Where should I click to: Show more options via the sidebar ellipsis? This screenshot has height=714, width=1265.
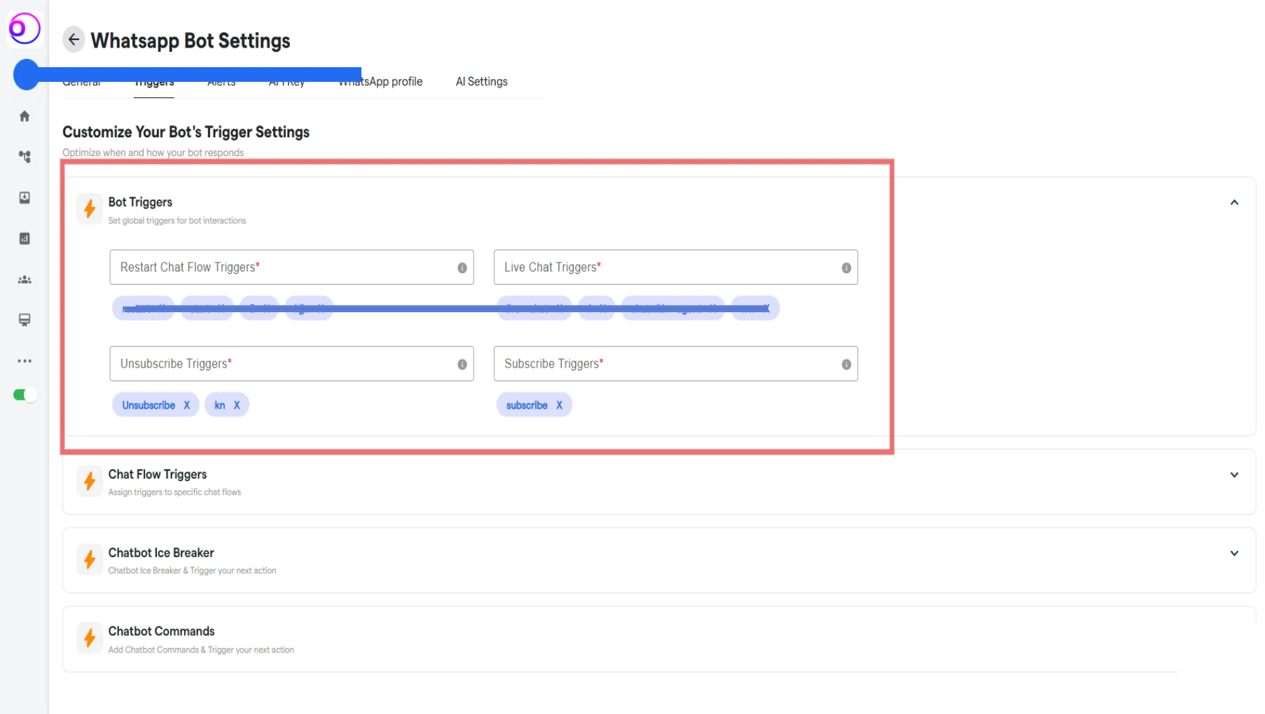[x=25, y=361]
